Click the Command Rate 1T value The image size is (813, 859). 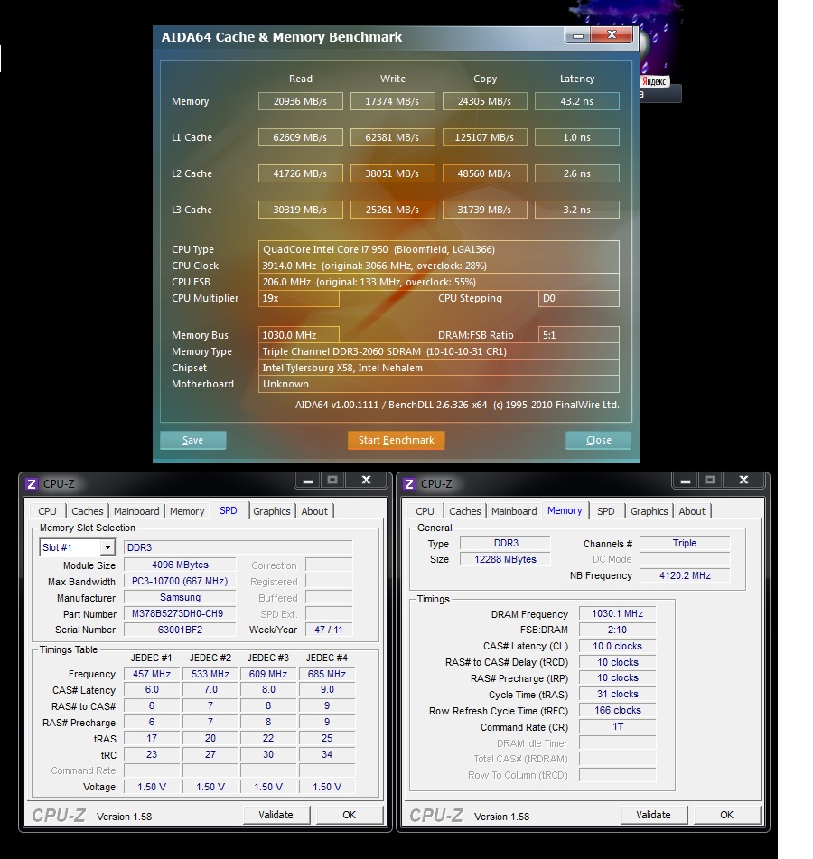click(x=617, y=727)
